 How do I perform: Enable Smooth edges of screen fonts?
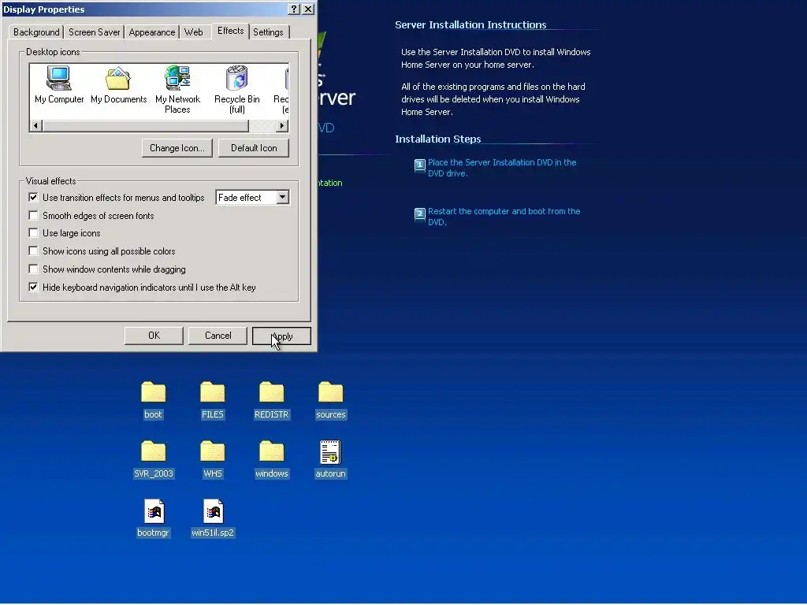click(33, 216)
